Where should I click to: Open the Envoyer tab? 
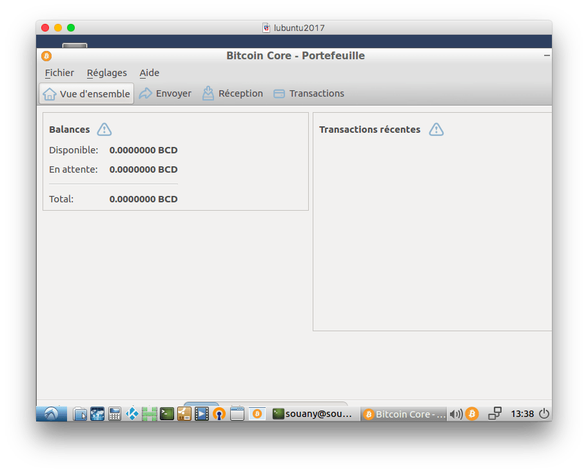[x=165, y=93]
